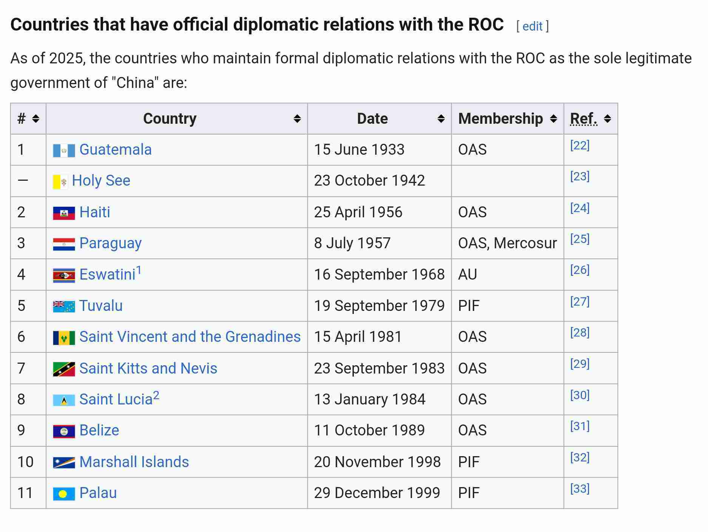Click the Tuvalu flag icon
708x532 pixels.
click(64, 307)
